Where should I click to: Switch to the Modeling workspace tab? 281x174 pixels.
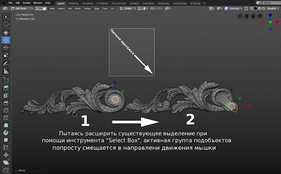[x=74, y=4]
